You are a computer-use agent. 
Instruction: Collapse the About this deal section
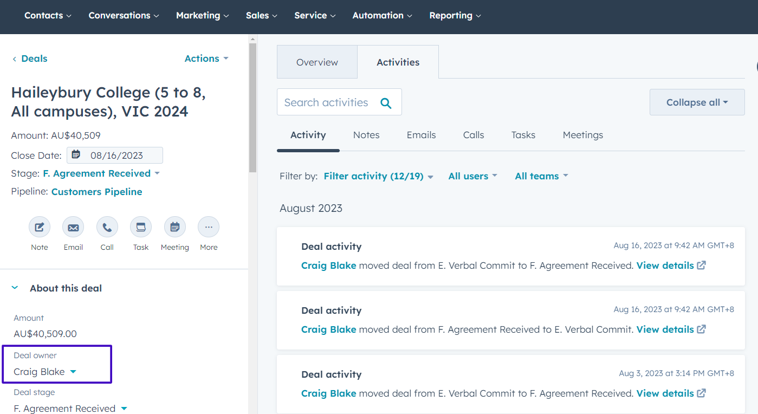(15, 288)
